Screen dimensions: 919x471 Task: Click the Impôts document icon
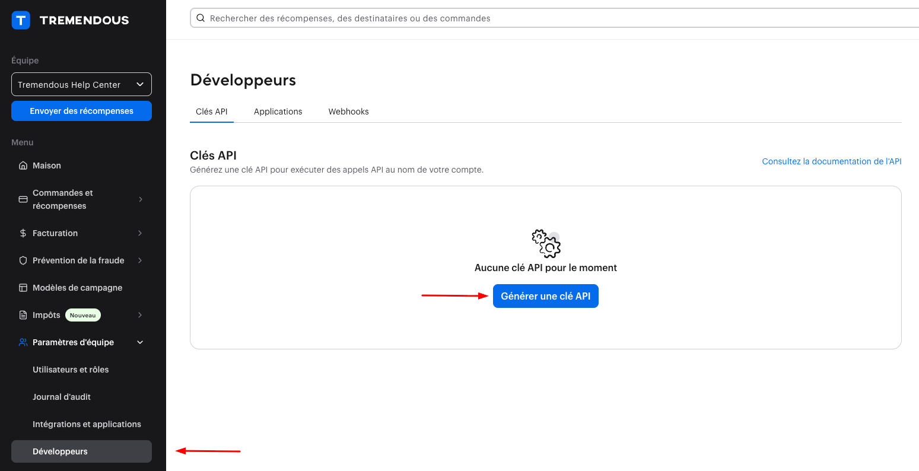pyautogui.click(x=23, y=315)
